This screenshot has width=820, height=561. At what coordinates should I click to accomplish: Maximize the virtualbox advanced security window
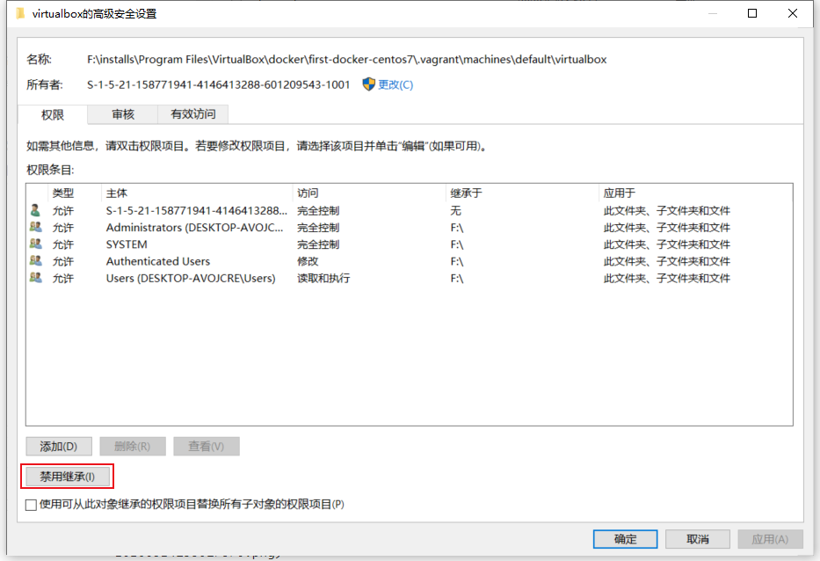click(x=752, y=13)
